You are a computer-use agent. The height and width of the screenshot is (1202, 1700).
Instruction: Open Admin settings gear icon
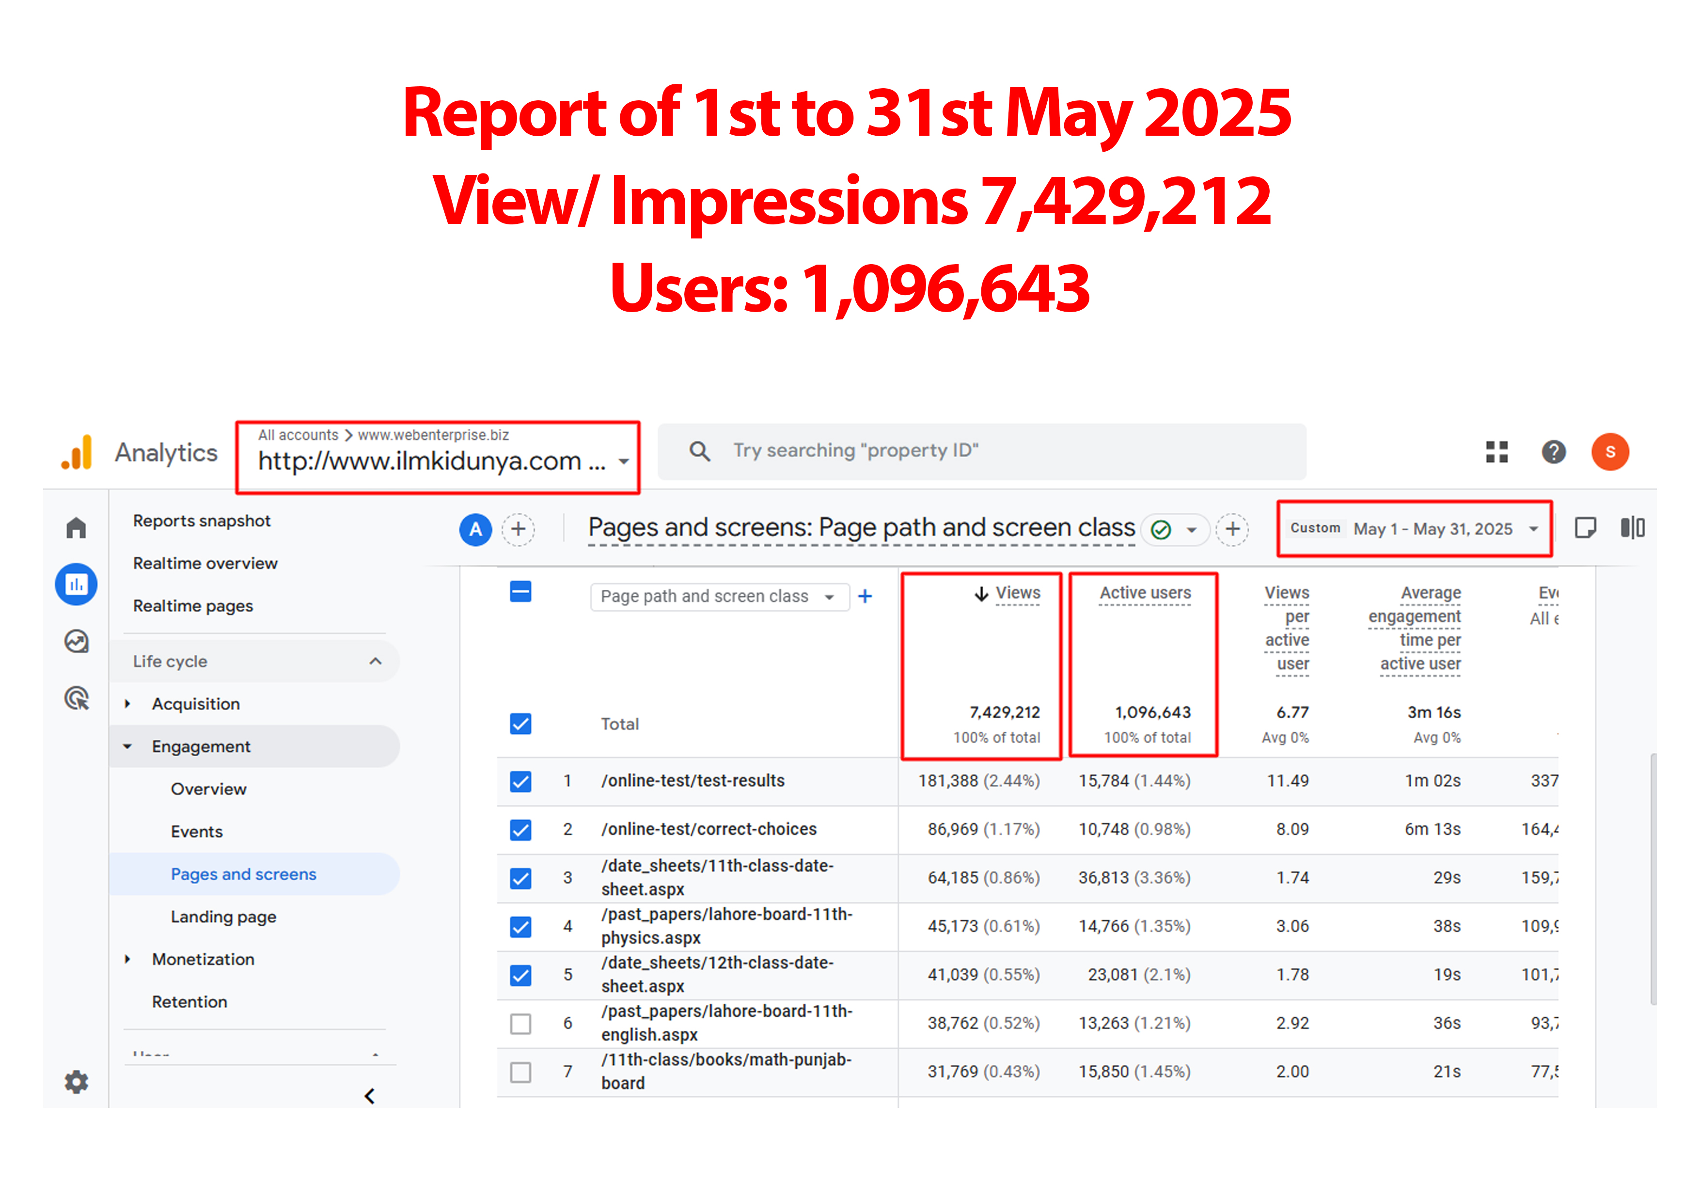(x=76, y=1082)
